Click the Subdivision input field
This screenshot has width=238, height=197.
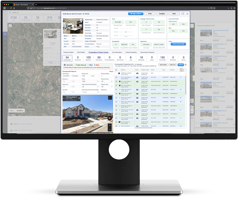(107, 92)
